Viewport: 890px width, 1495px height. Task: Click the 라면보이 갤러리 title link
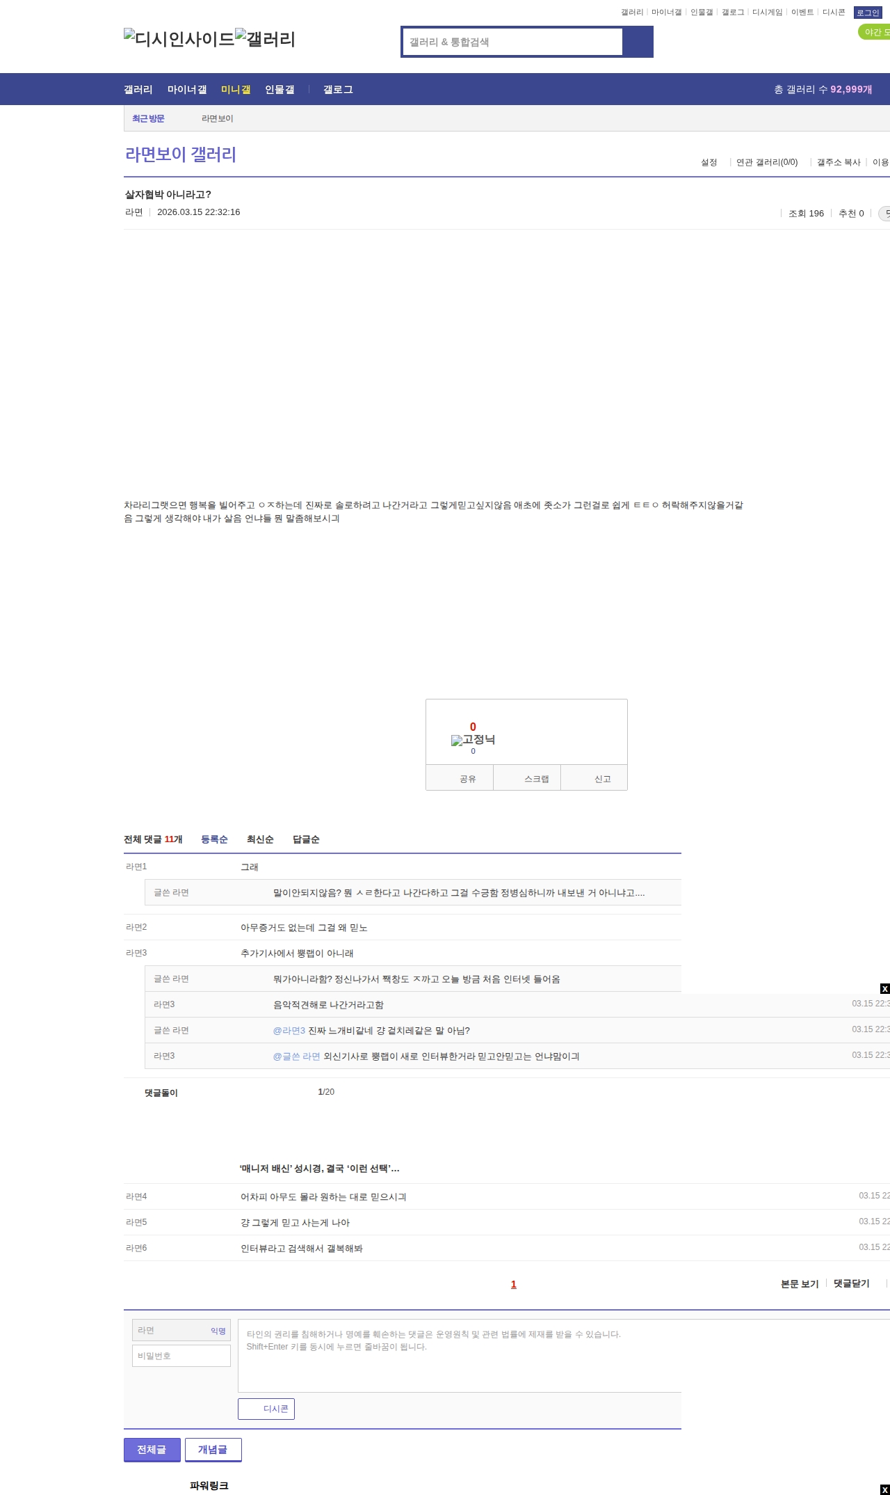coord(181,155)
